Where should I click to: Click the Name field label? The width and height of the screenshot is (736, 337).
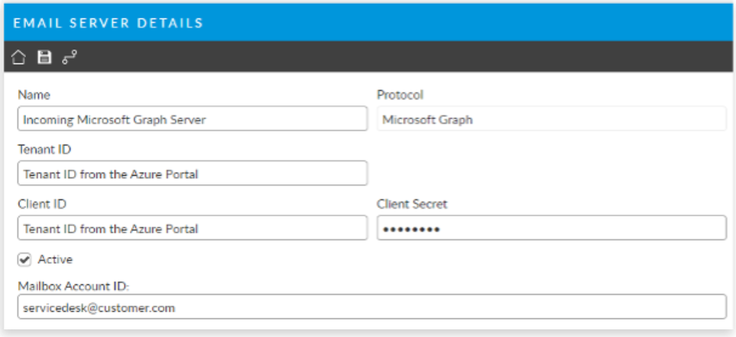[x=34, y=96]
